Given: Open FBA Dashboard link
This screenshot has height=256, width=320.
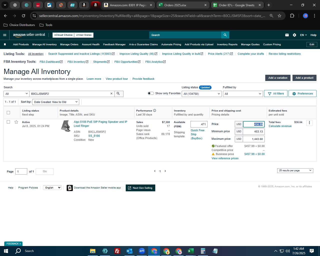Looking at the screenshot, I should [51, 62].
